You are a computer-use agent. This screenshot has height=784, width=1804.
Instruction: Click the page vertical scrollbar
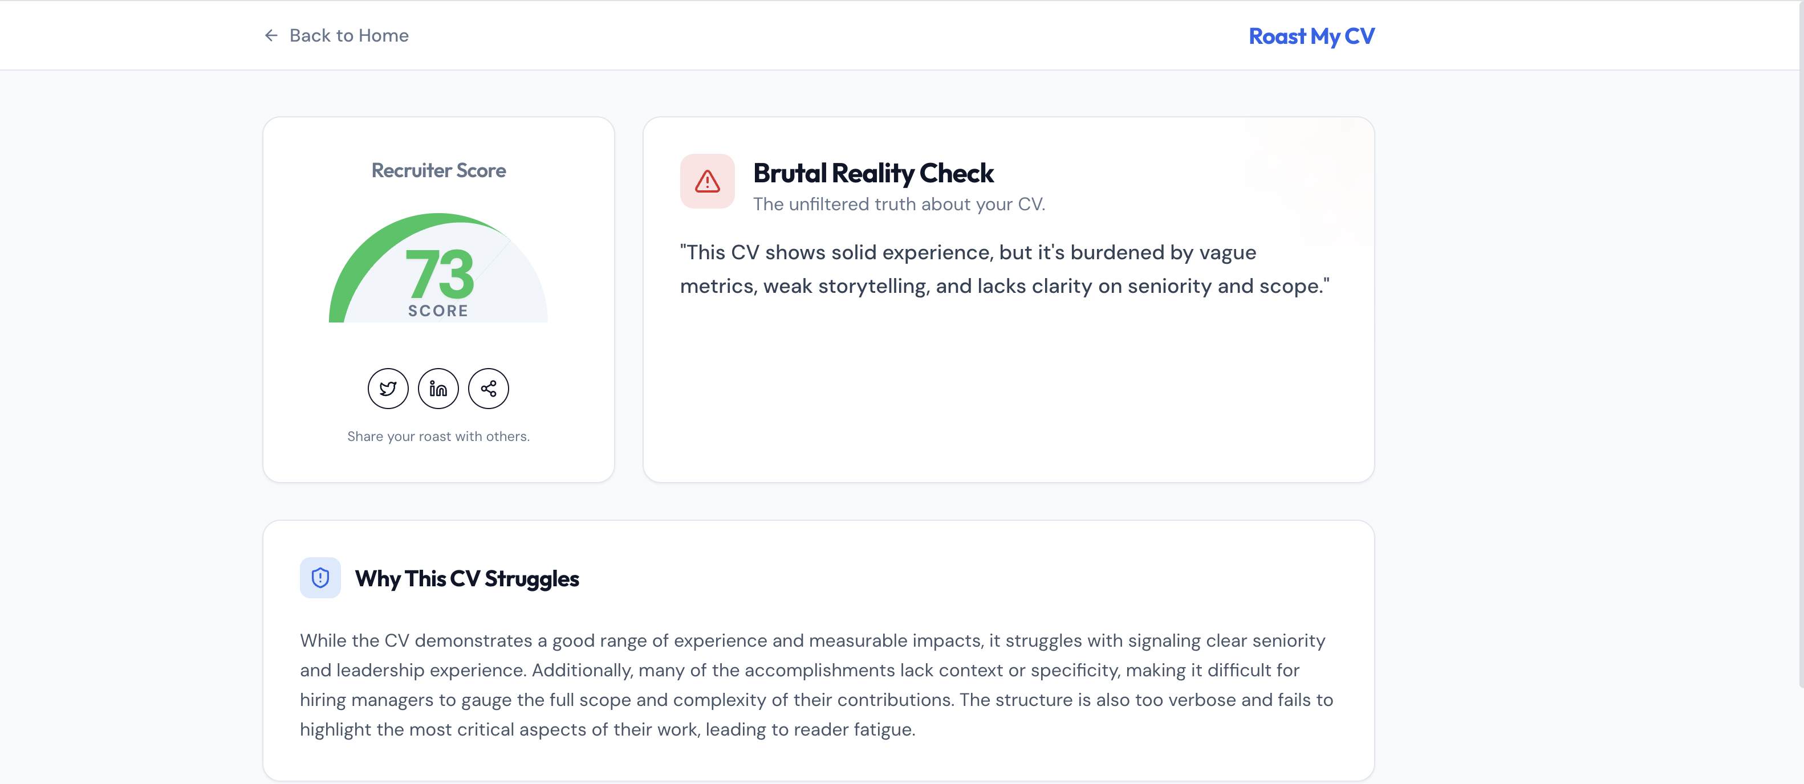1800,350
